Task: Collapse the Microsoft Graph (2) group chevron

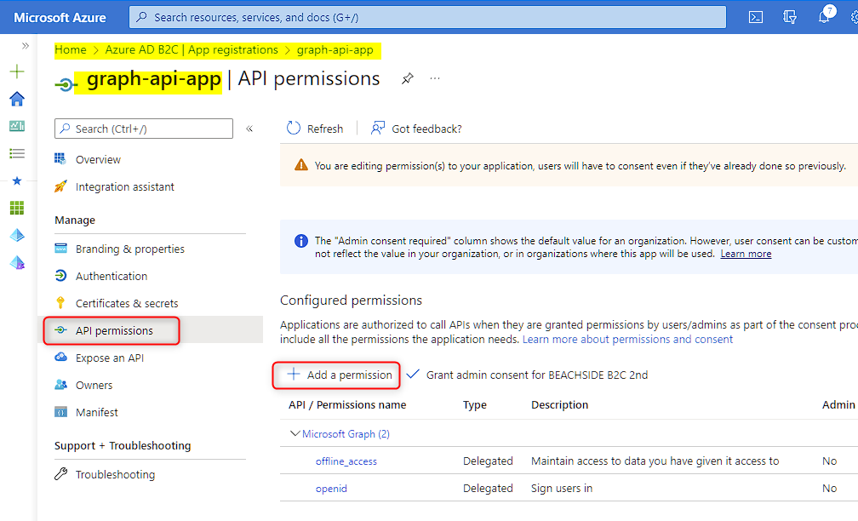Action: (295, 433)
